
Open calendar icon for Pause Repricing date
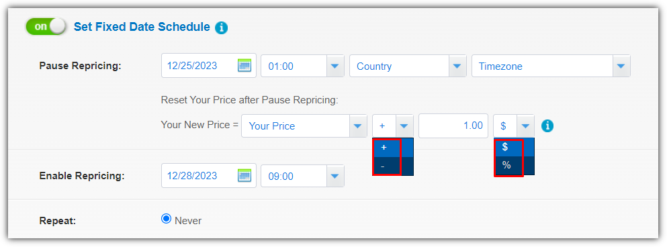click(x=244, y=66)
